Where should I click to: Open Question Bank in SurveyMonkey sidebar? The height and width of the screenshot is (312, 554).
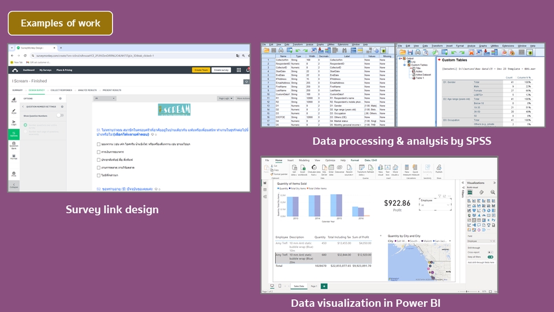click(x=14, y=145)
